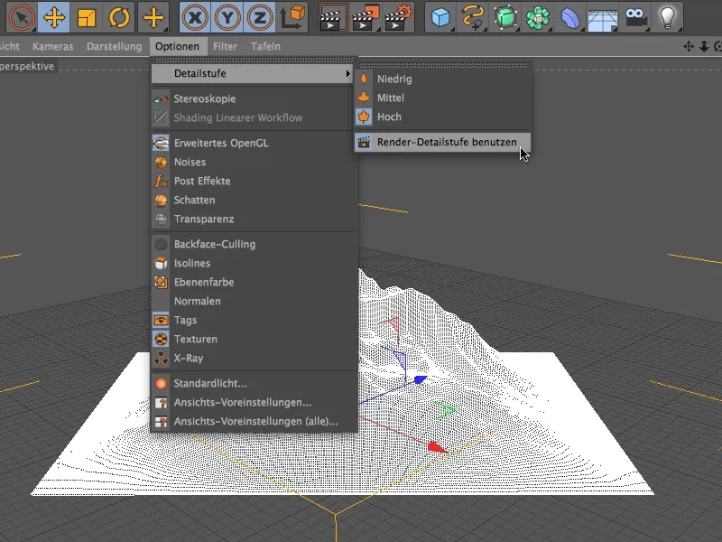The height and width of the screenshot is (542, 722).
Task: Toggle Stereoskopie option
Action: [x=253, y=98]
